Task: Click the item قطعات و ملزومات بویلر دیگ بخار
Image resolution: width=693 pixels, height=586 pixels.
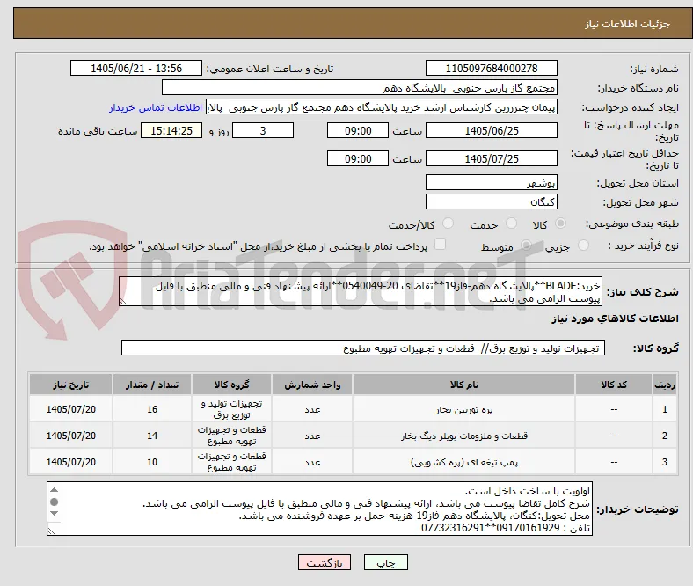Action: pyautogui.click(x=463, y=436)
